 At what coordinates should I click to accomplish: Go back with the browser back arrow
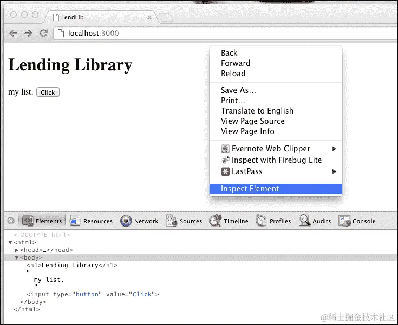(x=13, y=33)
